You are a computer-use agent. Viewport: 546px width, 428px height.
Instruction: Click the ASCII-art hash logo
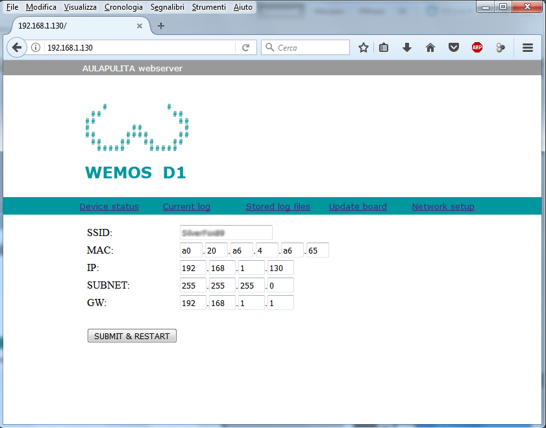[x=137, y=127]
